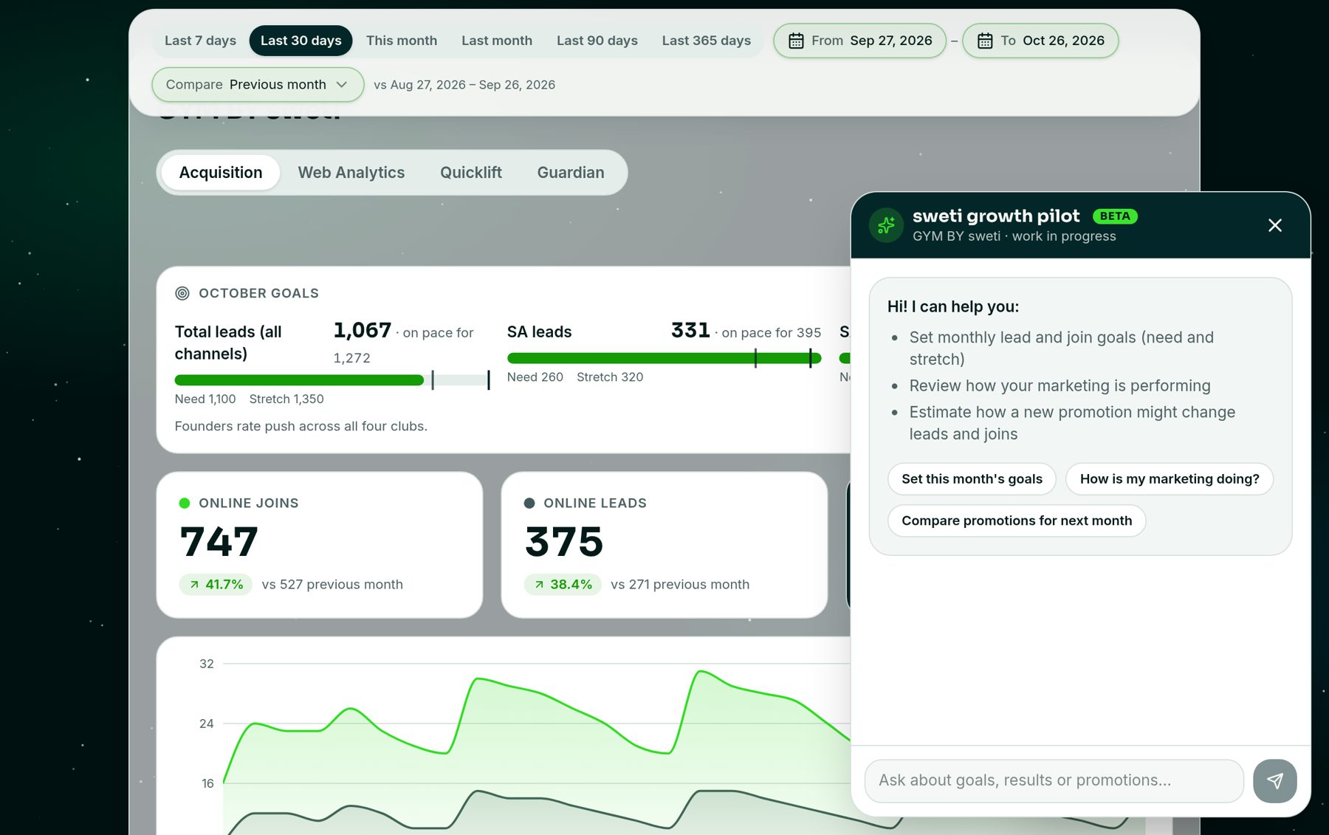The height and width of the screenshot is (835, 1329).
Task: Click the Total leads progress bar
Action: click(x=332, y=380)
